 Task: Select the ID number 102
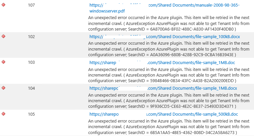click(31, 37)
